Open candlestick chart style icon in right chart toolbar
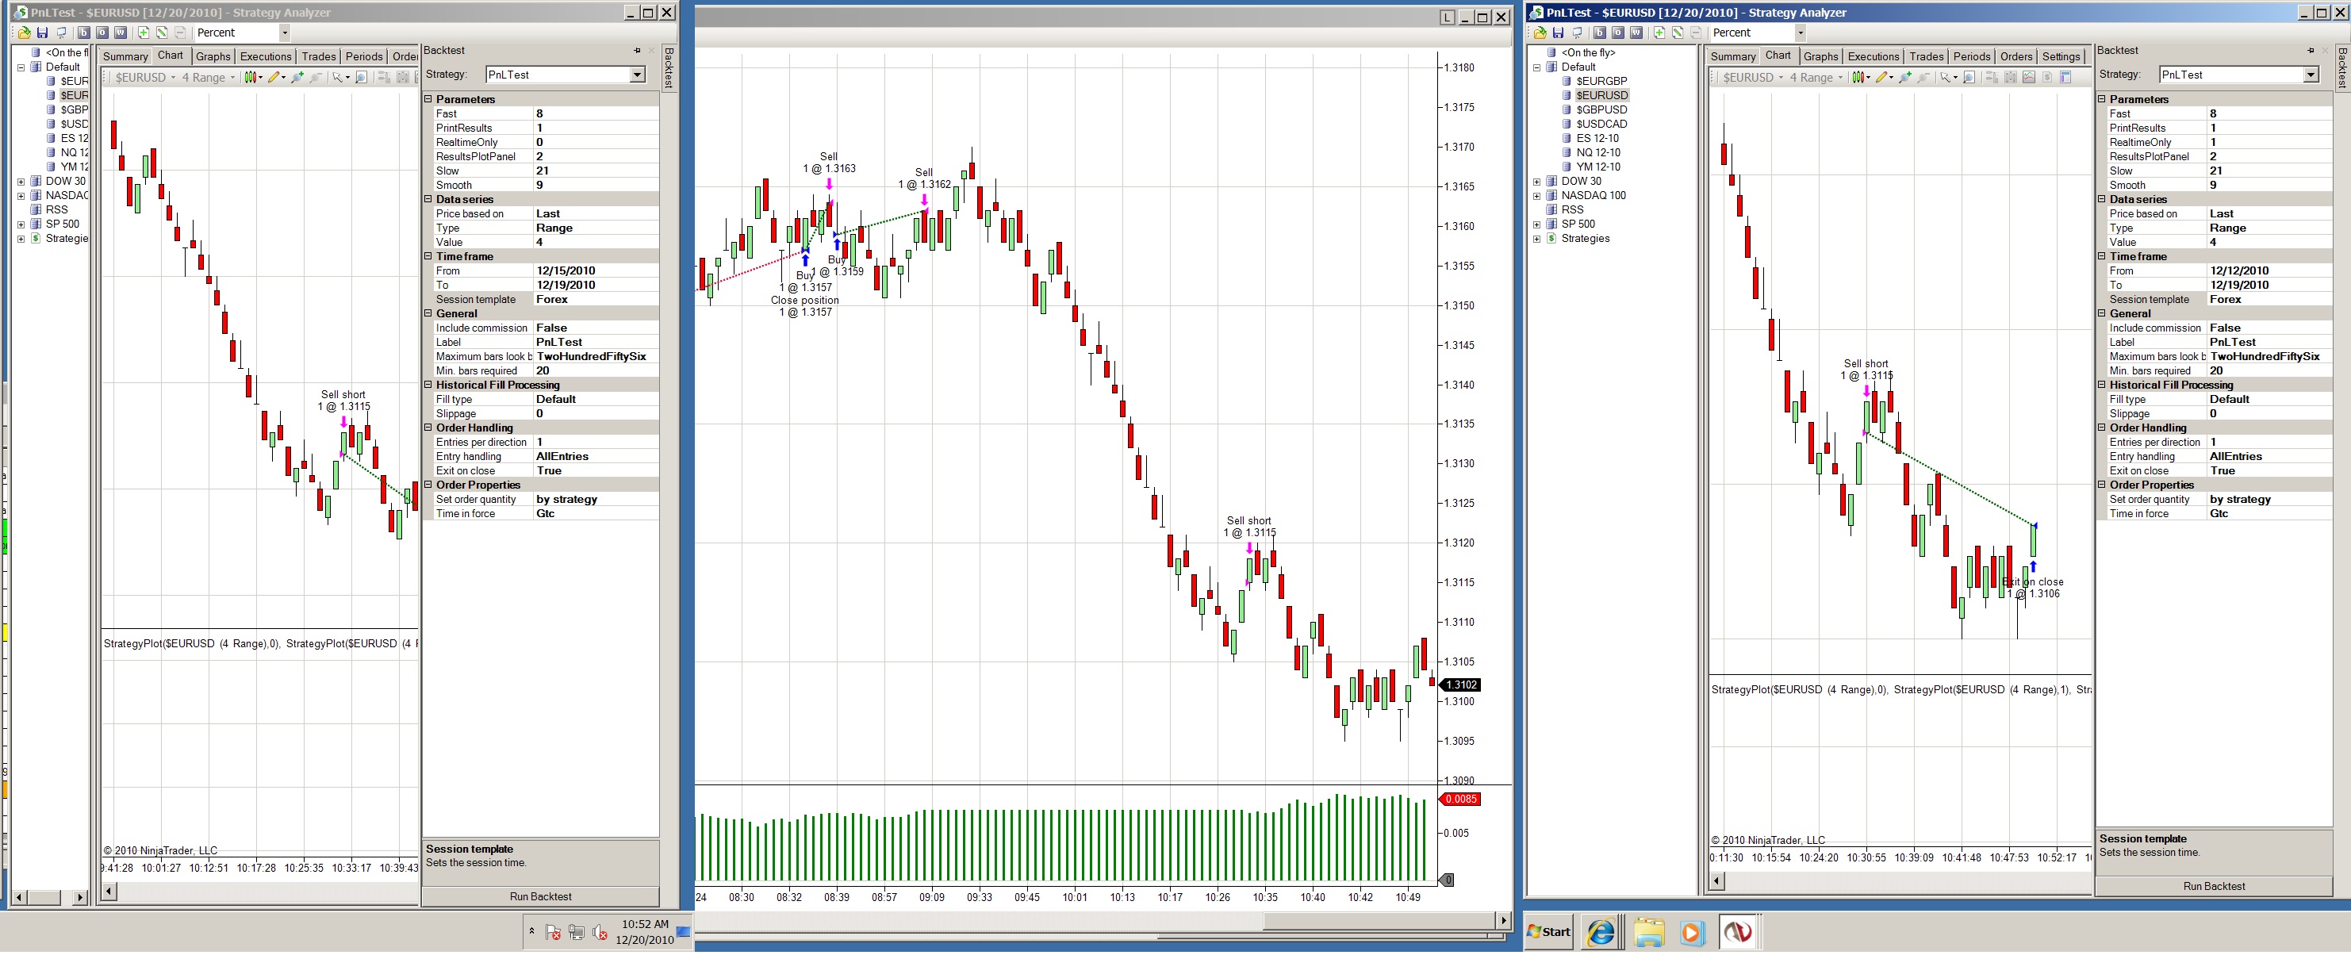2351x955 pixels. point(1858,78)
